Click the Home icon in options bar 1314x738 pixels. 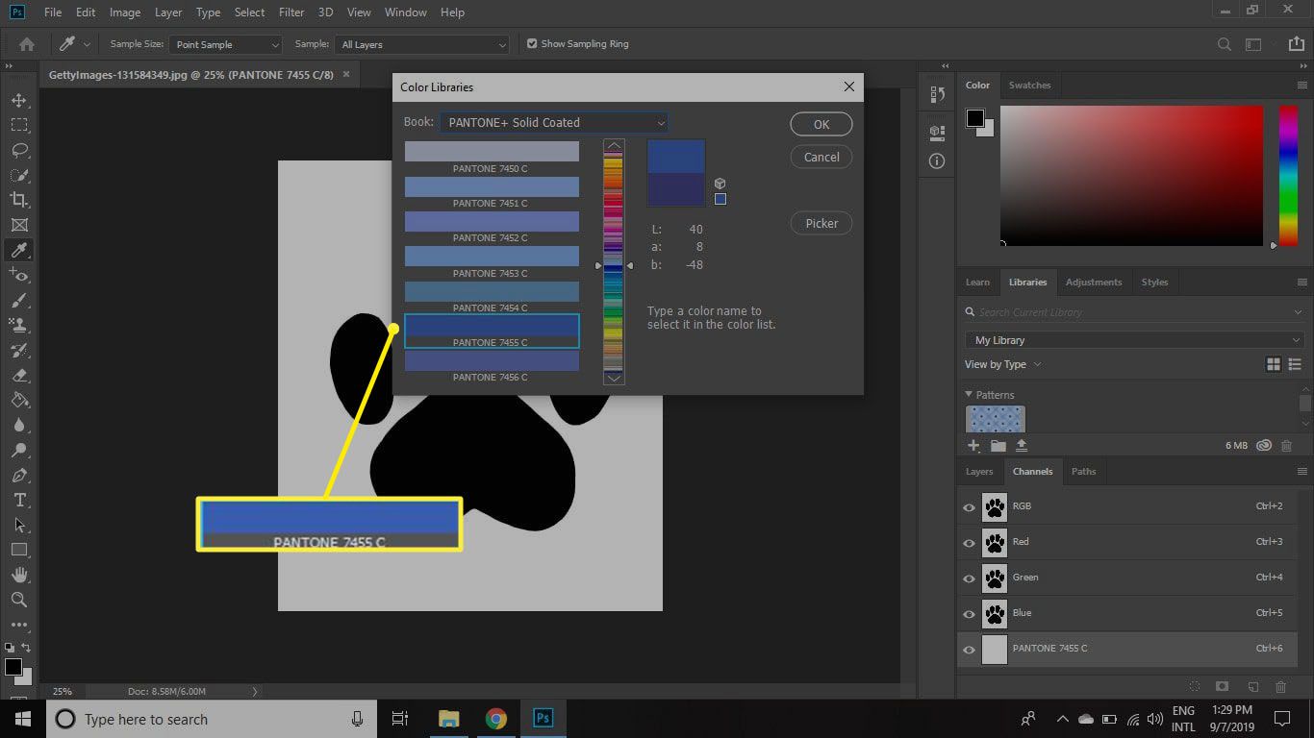pos(27,44)
